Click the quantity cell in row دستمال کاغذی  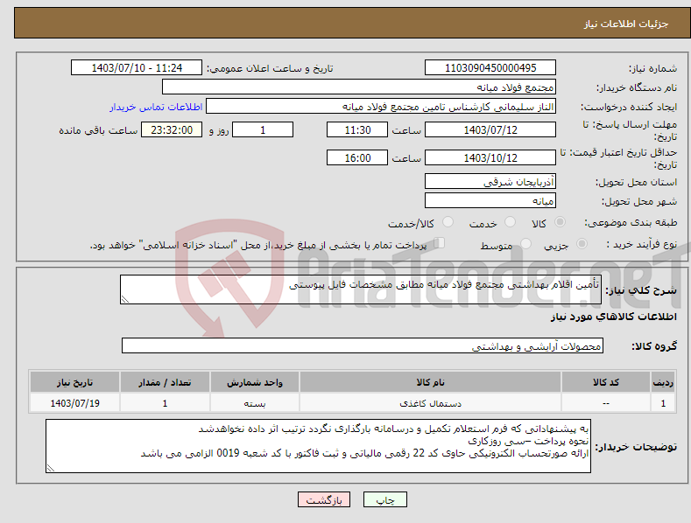pos(165,403)
